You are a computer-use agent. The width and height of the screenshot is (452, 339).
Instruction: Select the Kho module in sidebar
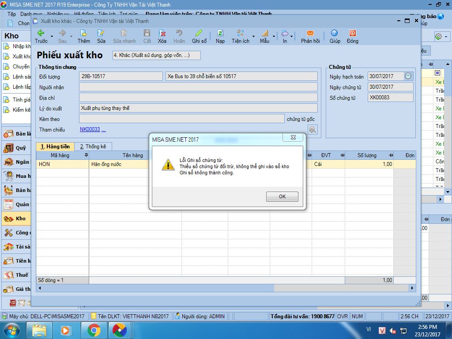pos(16,218)
